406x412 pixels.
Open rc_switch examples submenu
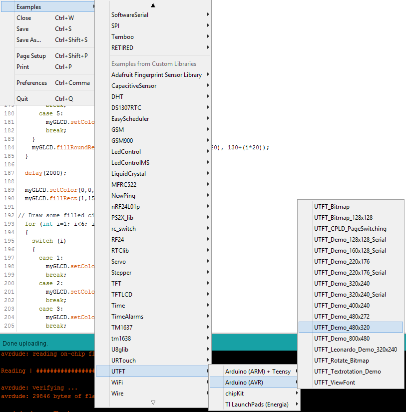[153, 229]
